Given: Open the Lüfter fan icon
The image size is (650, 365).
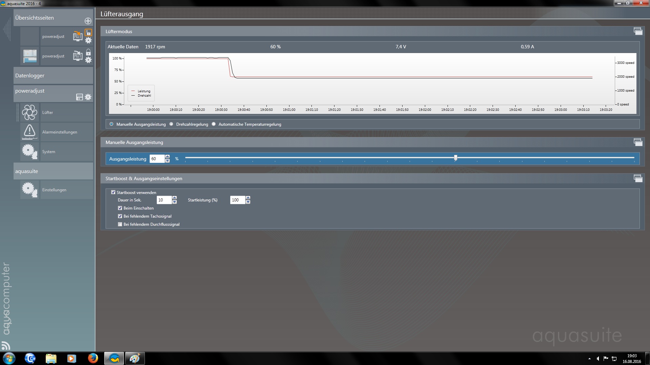Looking at the screenshot, I should [x=29, y=113].
